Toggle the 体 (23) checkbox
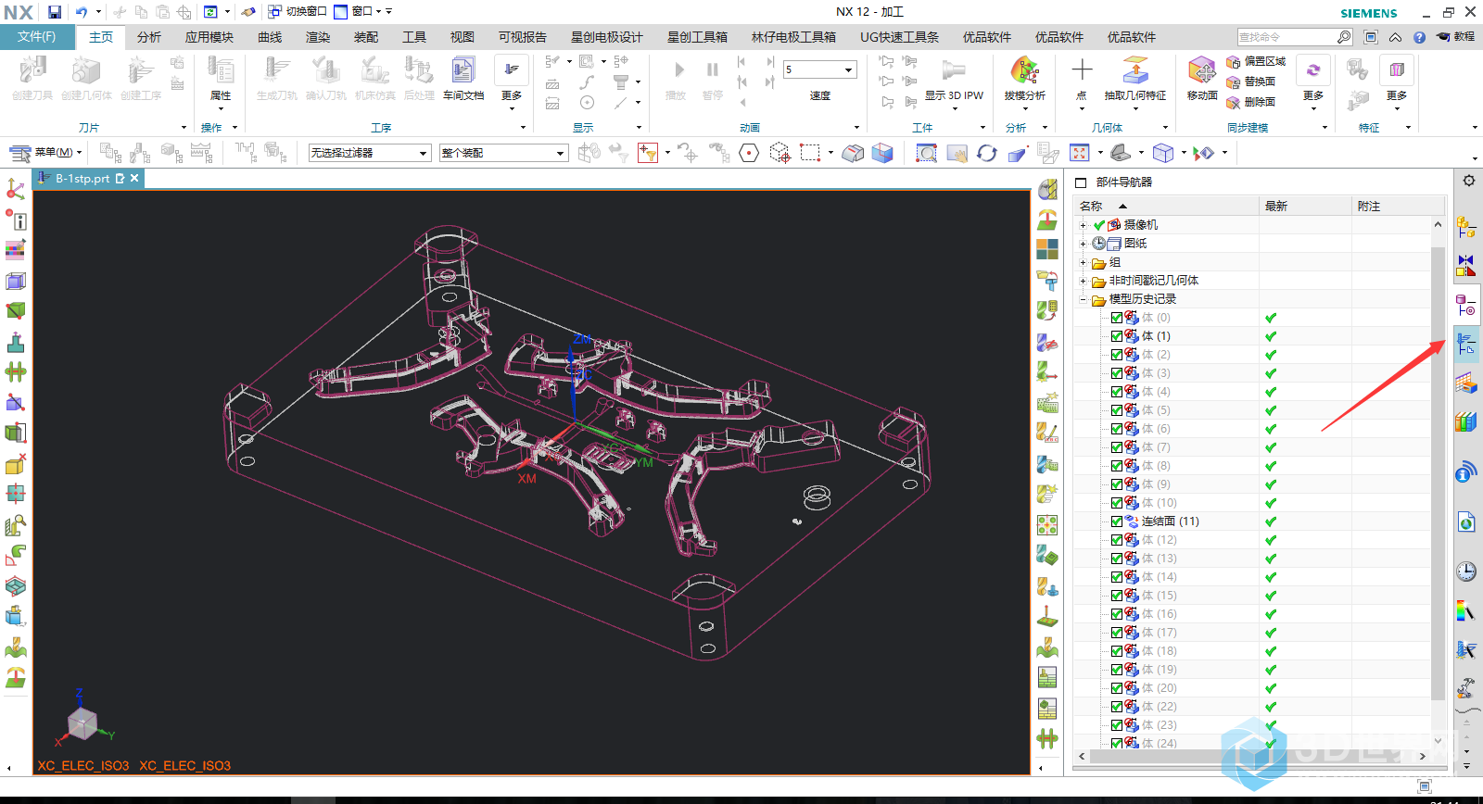Viewport: 1483px width, 804px height. (1117, 725)
